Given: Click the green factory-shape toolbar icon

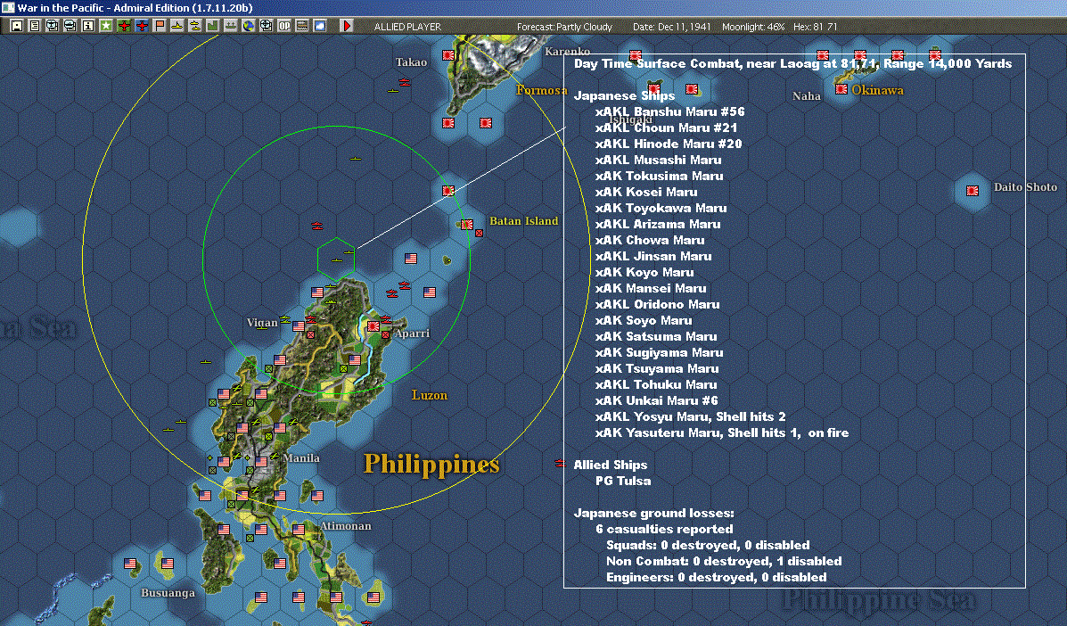Looking at the screenshot, I should (212, 26).
